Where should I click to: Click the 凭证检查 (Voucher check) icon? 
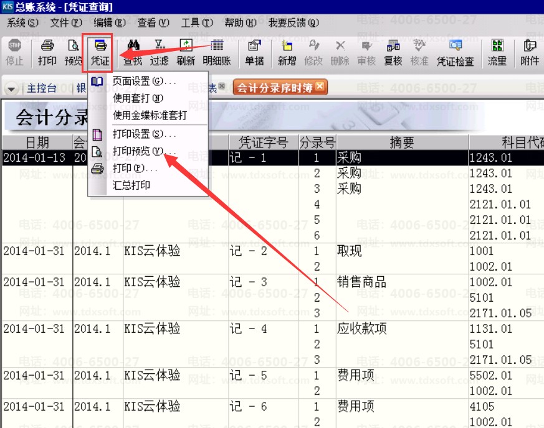tap(455, 52)
